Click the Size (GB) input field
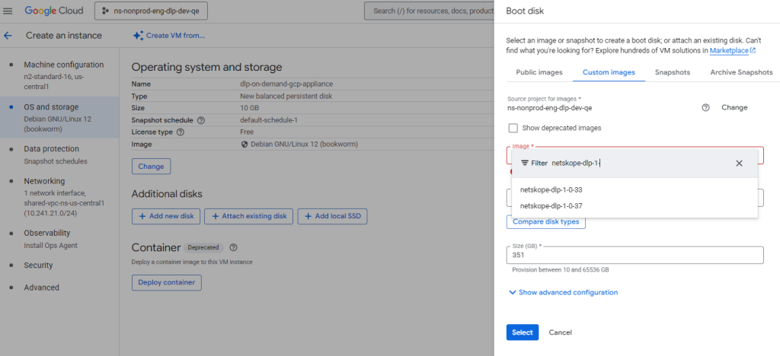 [635, 255]
